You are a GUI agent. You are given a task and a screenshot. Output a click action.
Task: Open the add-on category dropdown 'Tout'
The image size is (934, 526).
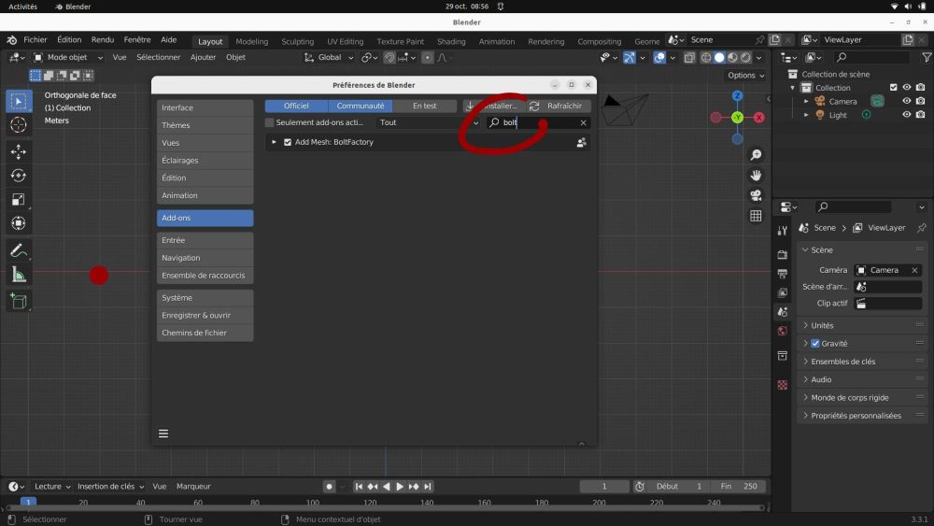tap(429, 122)
